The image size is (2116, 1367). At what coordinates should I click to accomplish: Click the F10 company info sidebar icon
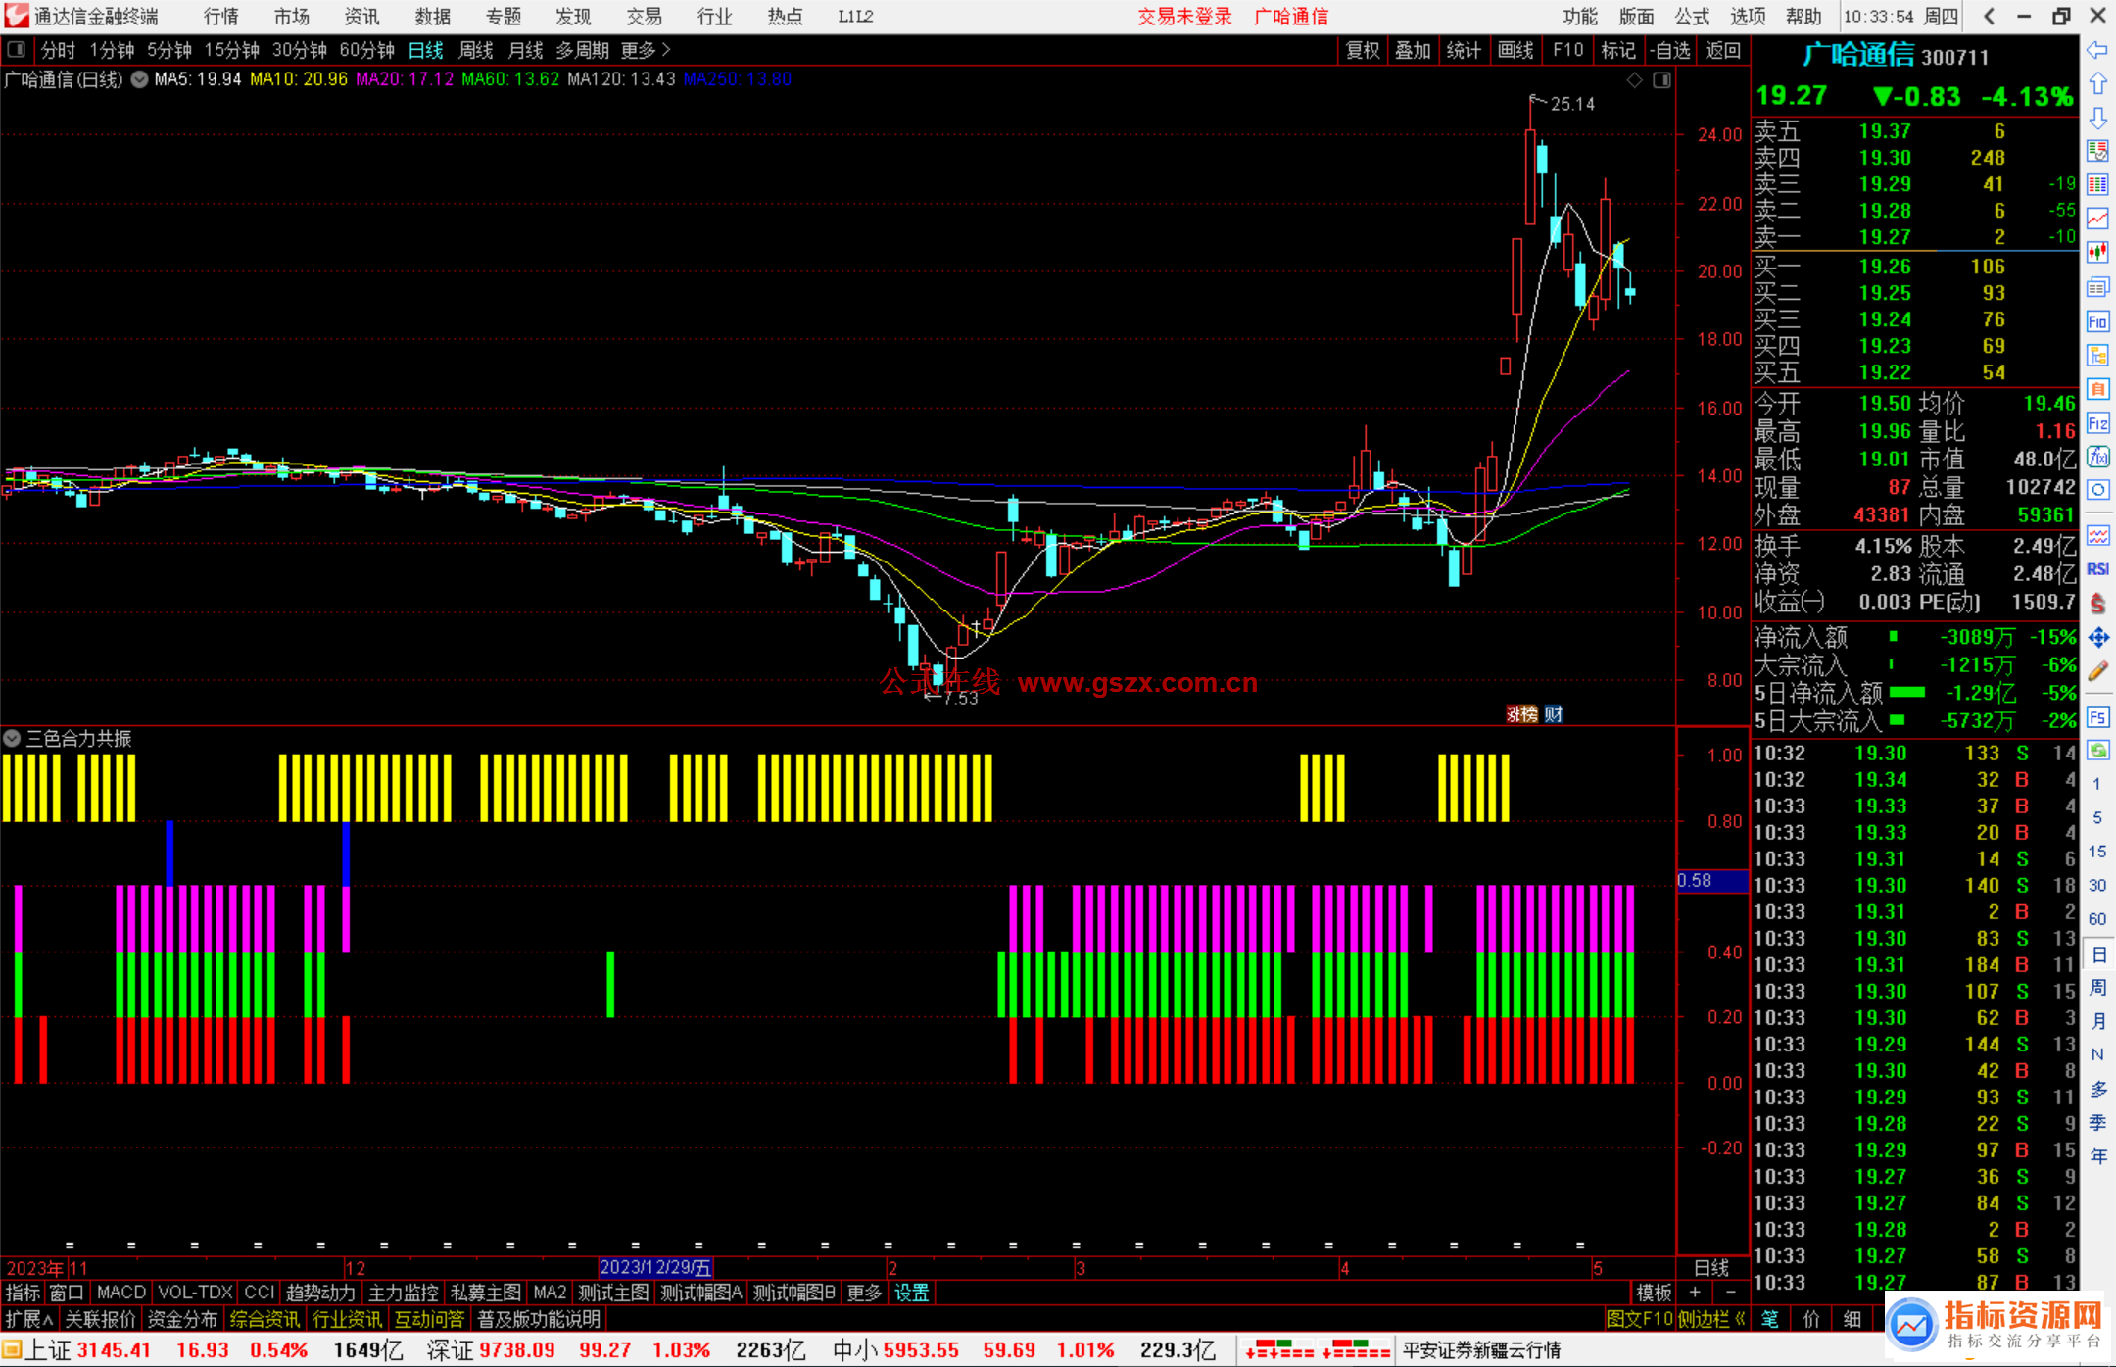coord(2097,321)
